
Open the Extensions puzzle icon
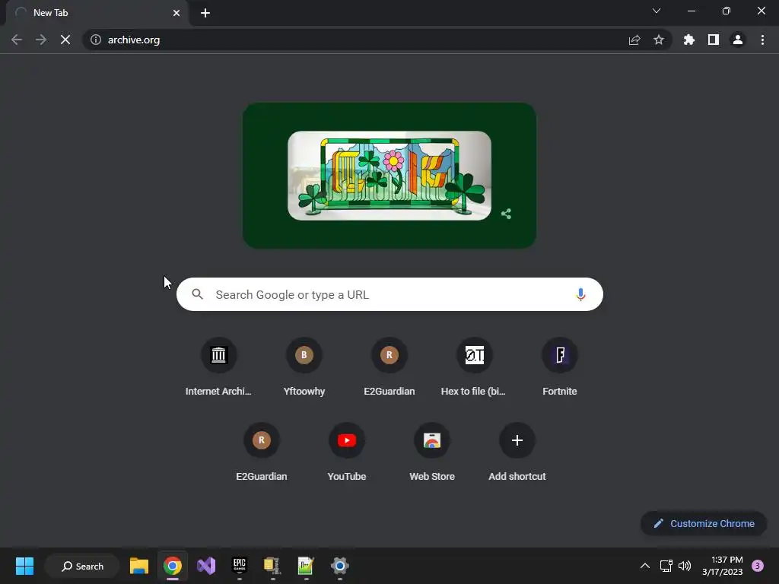689,40
